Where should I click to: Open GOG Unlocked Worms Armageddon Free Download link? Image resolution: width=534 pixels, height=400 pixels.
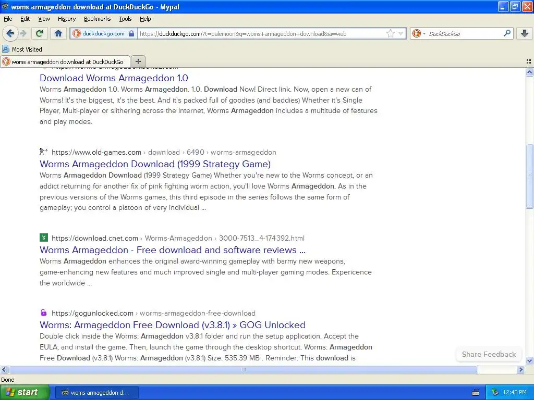tap(172, 325)
